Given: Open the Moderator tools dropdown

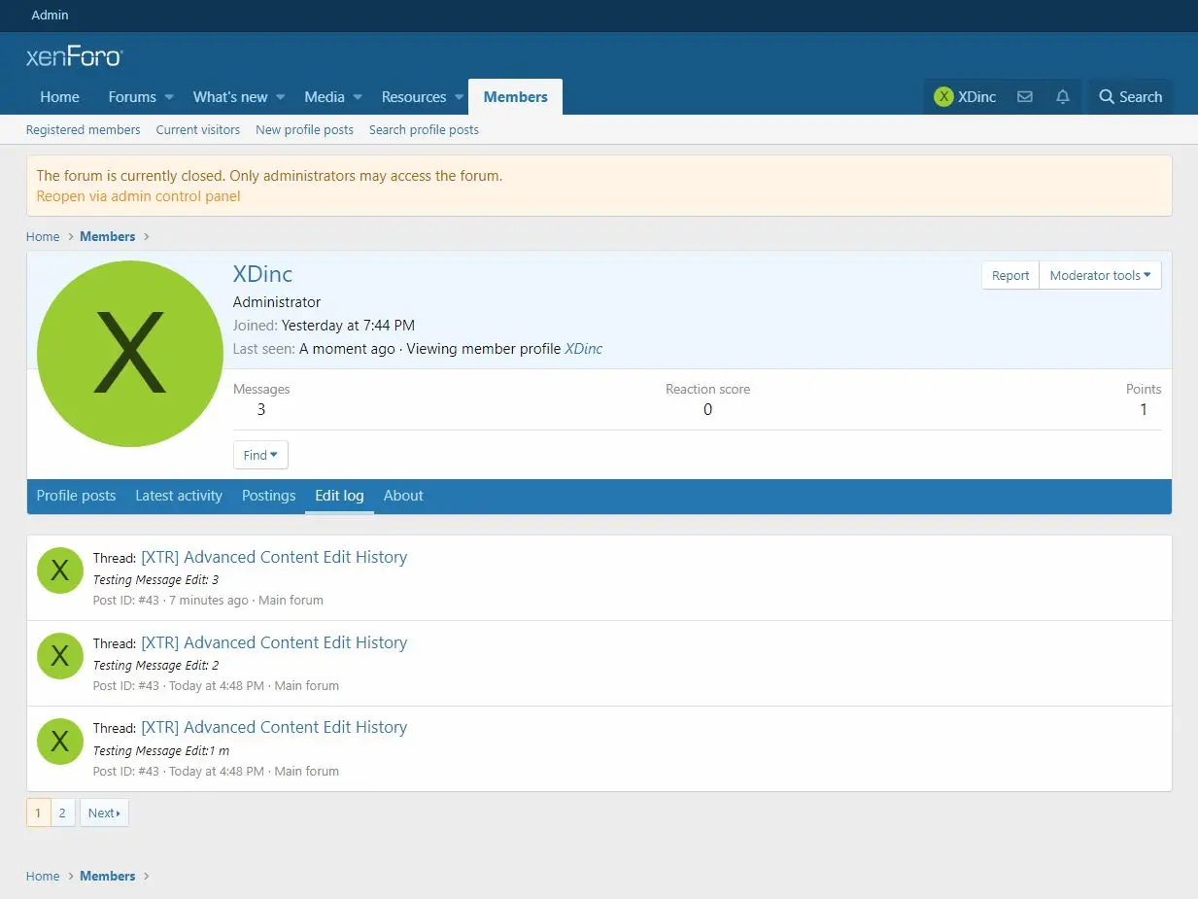Looking at the screenshot, I should pyautogui.click(x=1100, y=275).
